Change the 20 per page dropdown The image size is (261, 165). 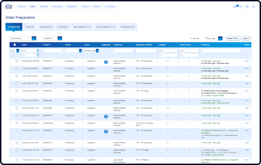pyautogui.click(x=213, y=38)
